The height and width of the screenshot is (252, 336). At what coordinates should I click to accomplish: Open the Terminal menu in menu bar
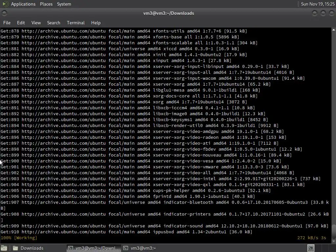tap(76, 23)
